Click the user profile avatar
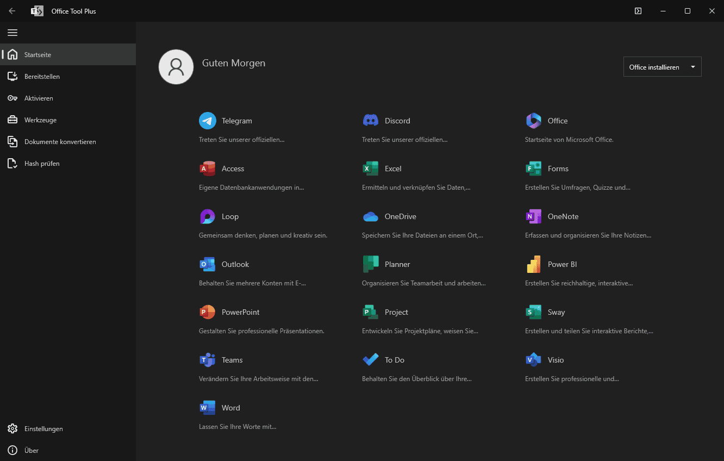724x461 pixels. point(176,67)
